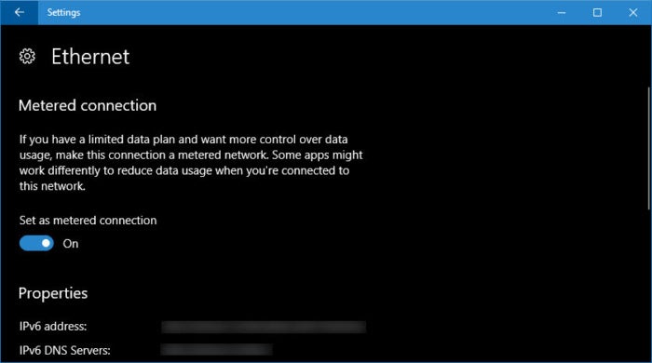Go back using the title bar arrow
The width and height of the screenshot is (652, 363).
click(x=20, y=12)
